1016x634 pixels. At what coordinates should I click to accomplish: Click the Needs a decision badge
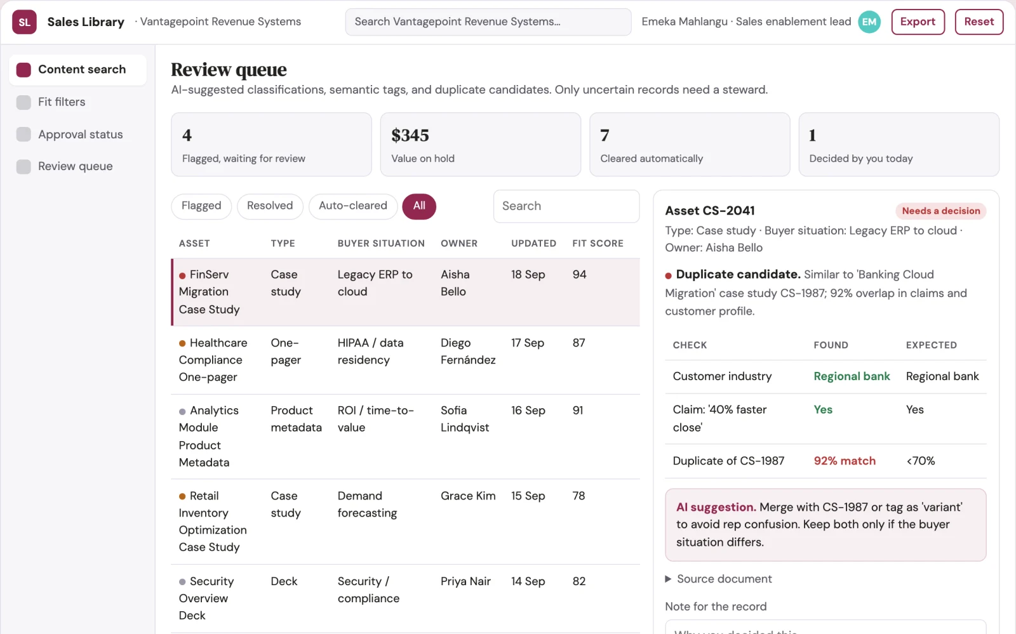click(x=940, y=211)
